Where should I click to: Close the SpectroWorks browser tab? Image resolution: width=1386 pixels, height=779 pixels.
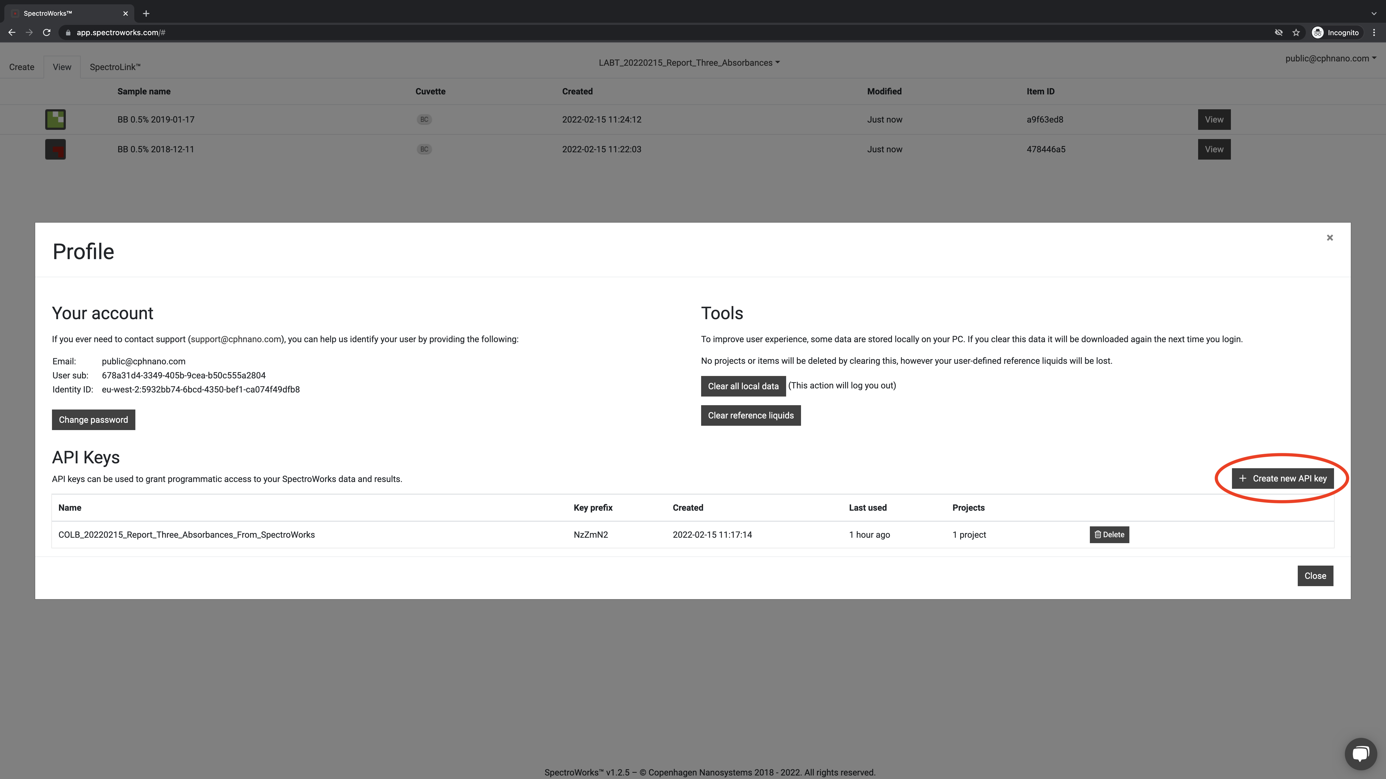coord(125,14)
